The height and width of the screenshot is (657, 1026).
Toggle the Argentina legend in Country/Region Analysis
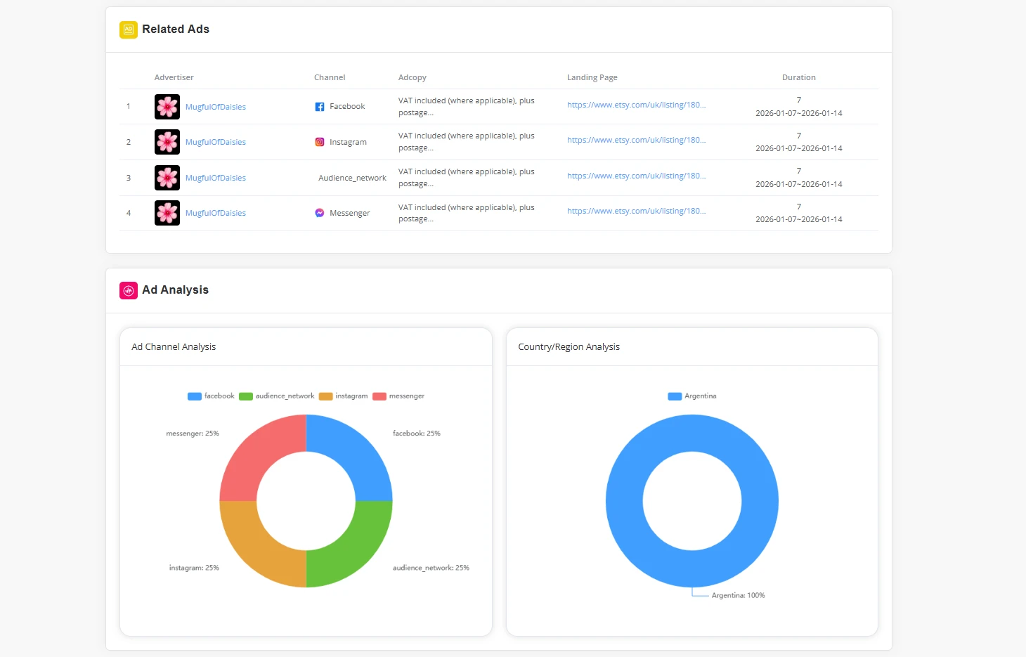[692, 396]
